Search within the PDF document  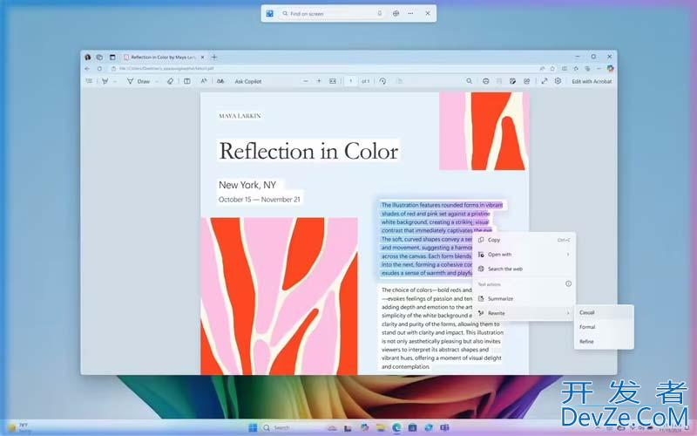(x=469, y=81)
